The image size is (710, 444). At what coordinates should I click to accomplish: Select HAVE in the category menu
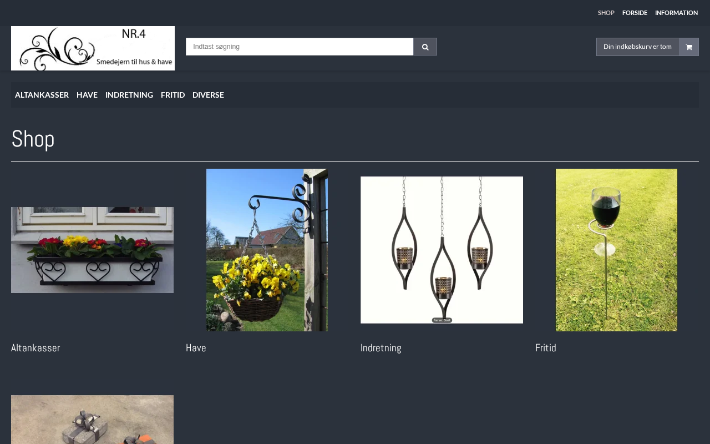click(x=87, y=95)
